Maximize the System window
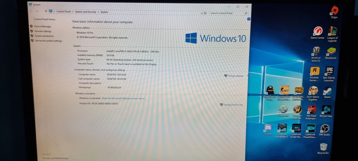The height and width of the screenshot is (161, 358). pos(238,6)
